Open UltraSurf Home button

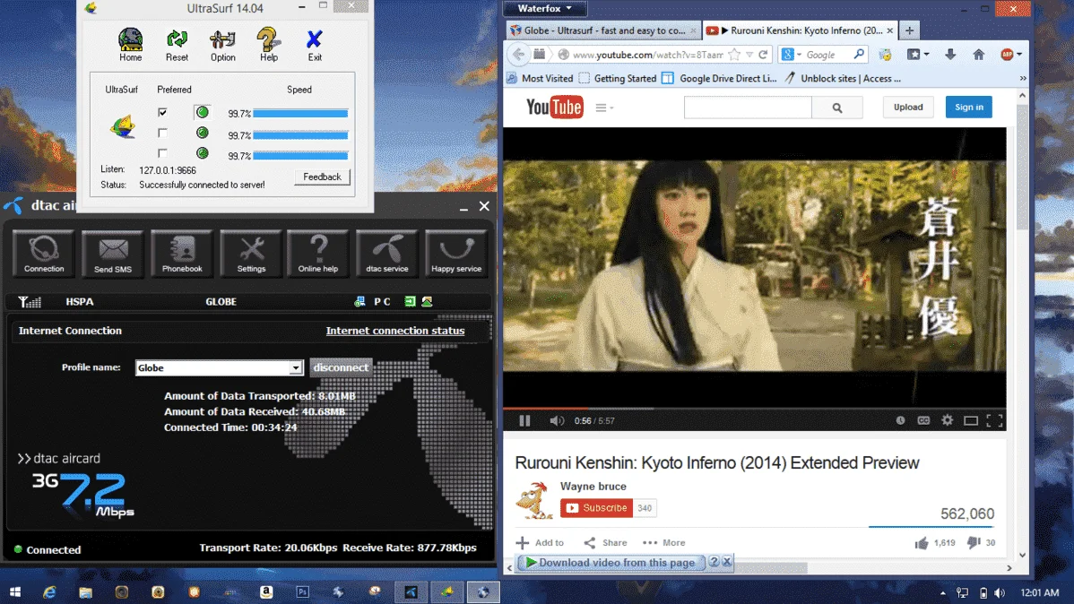tap(130, 45)
